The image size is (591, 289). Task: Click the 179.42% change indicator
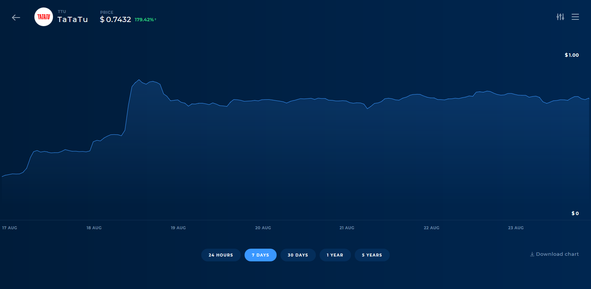pos(146,19)
